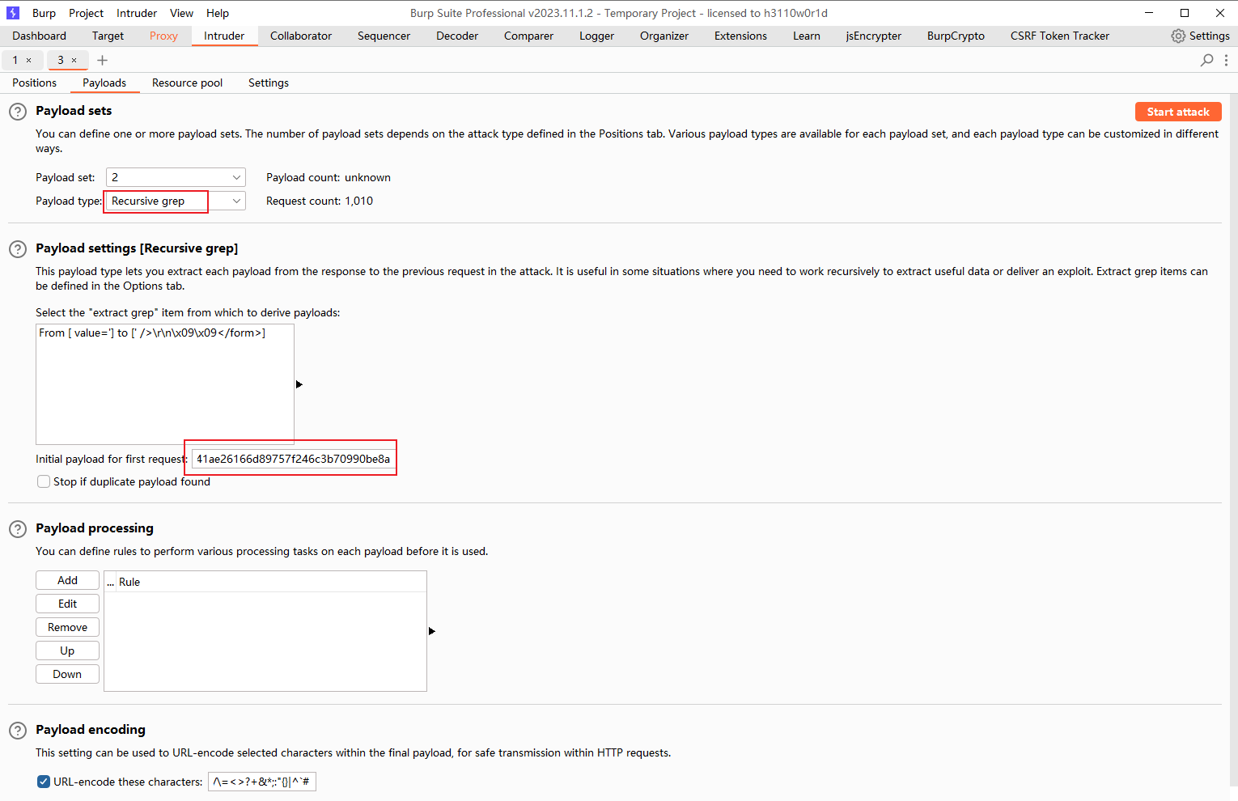Click the Remove rule button
This screenshot has height=801, width=1238.
pyautogui.click(x=67, y=627)
